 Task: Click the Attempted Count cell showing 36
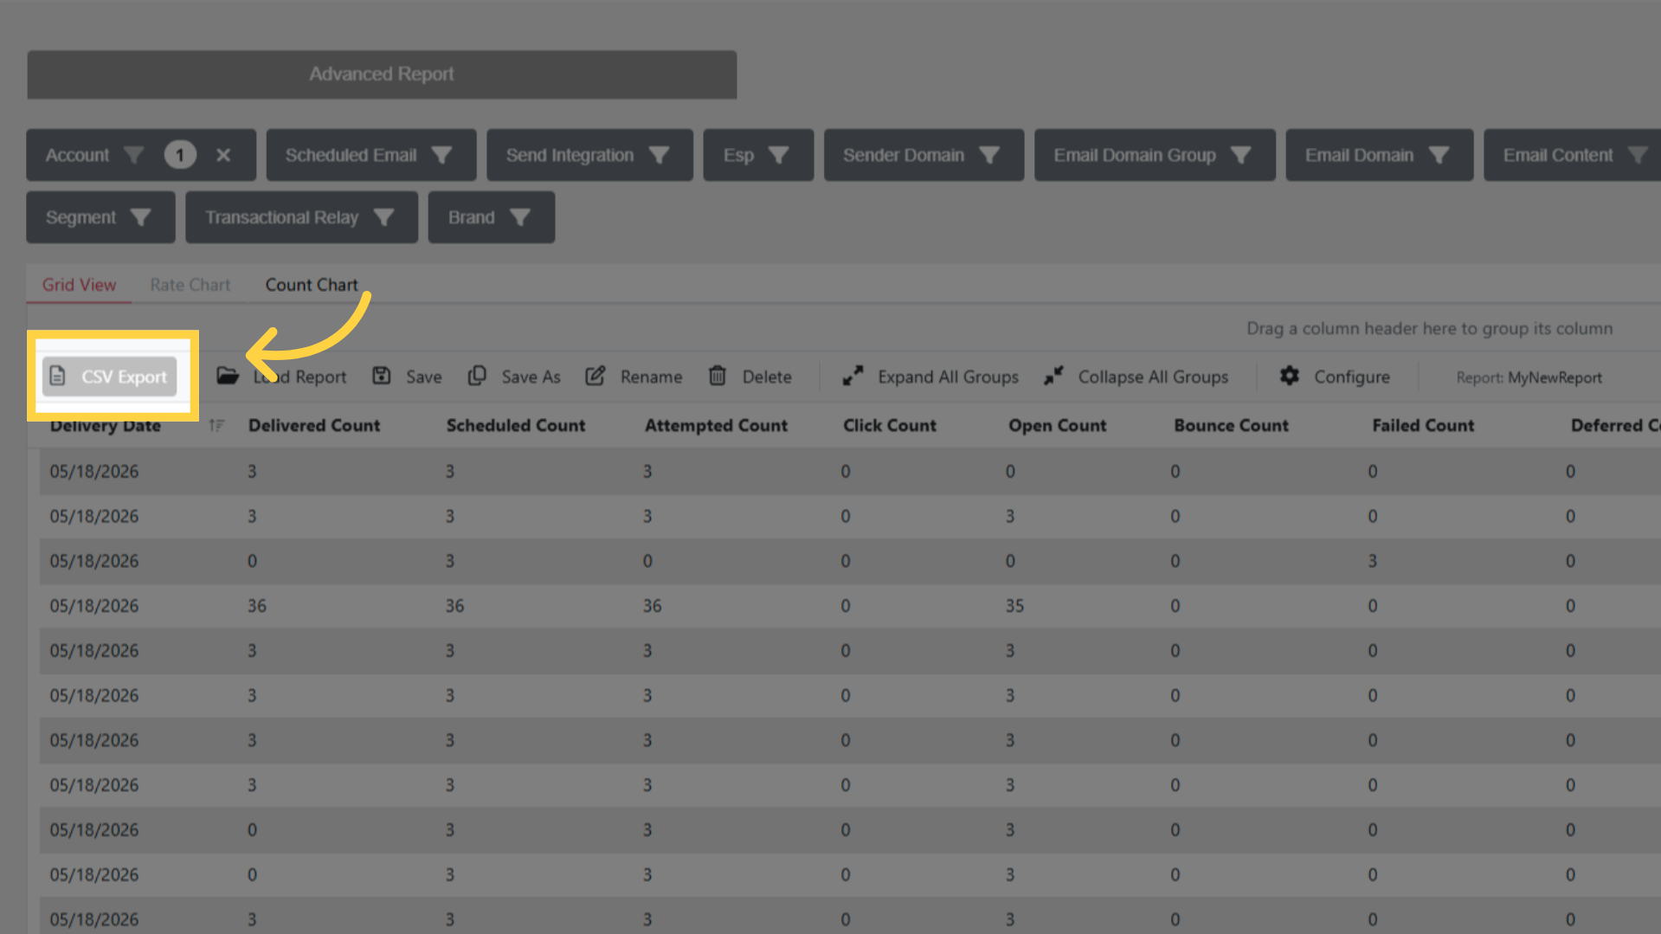click(x=652, y=606)
